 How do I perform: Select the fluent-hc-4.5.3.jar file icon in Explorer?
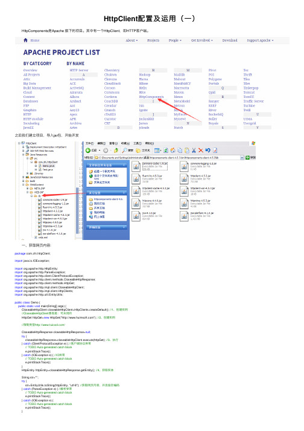tap(136, 179)
